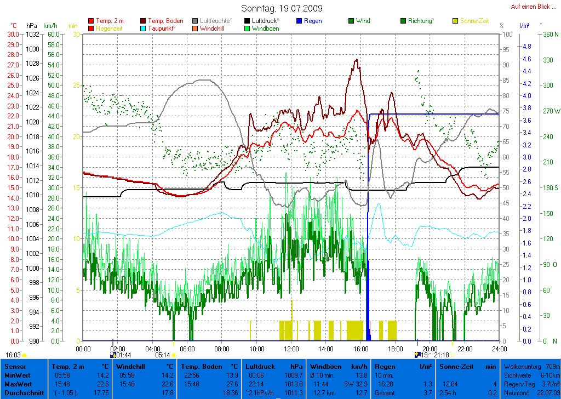Click the Richtung legend label

[421, 21]
